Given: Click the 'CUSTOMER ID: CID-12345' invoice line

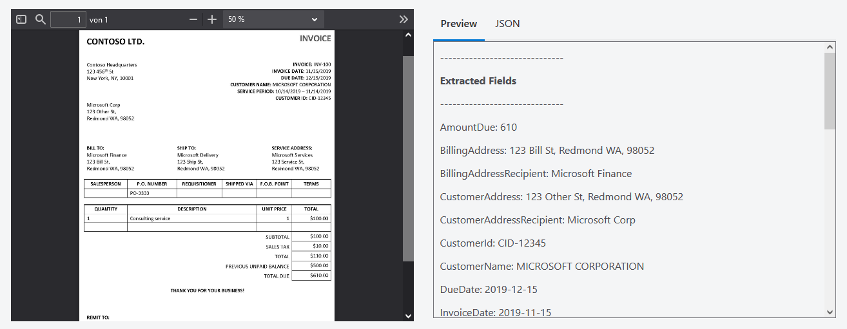Looking at the screenshot, I should point(303,99).
